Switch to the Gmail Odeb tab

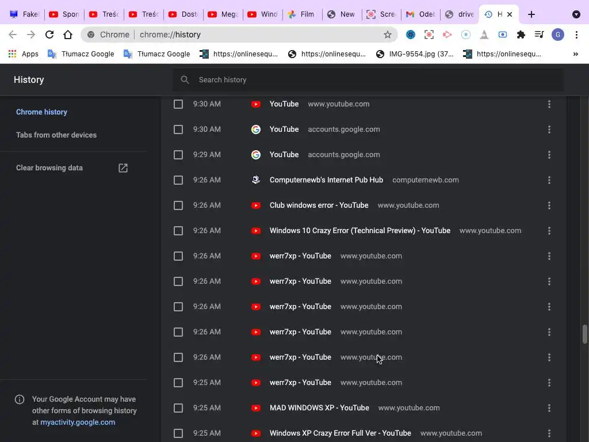(x=420, y=14)
